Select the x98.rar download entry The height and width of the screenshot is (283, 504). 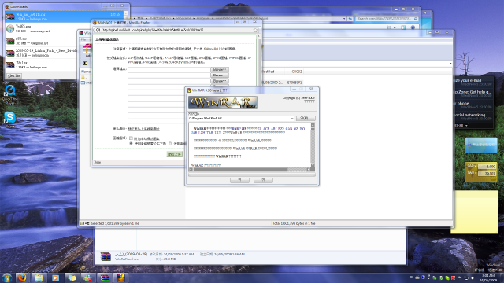(41, 41)
